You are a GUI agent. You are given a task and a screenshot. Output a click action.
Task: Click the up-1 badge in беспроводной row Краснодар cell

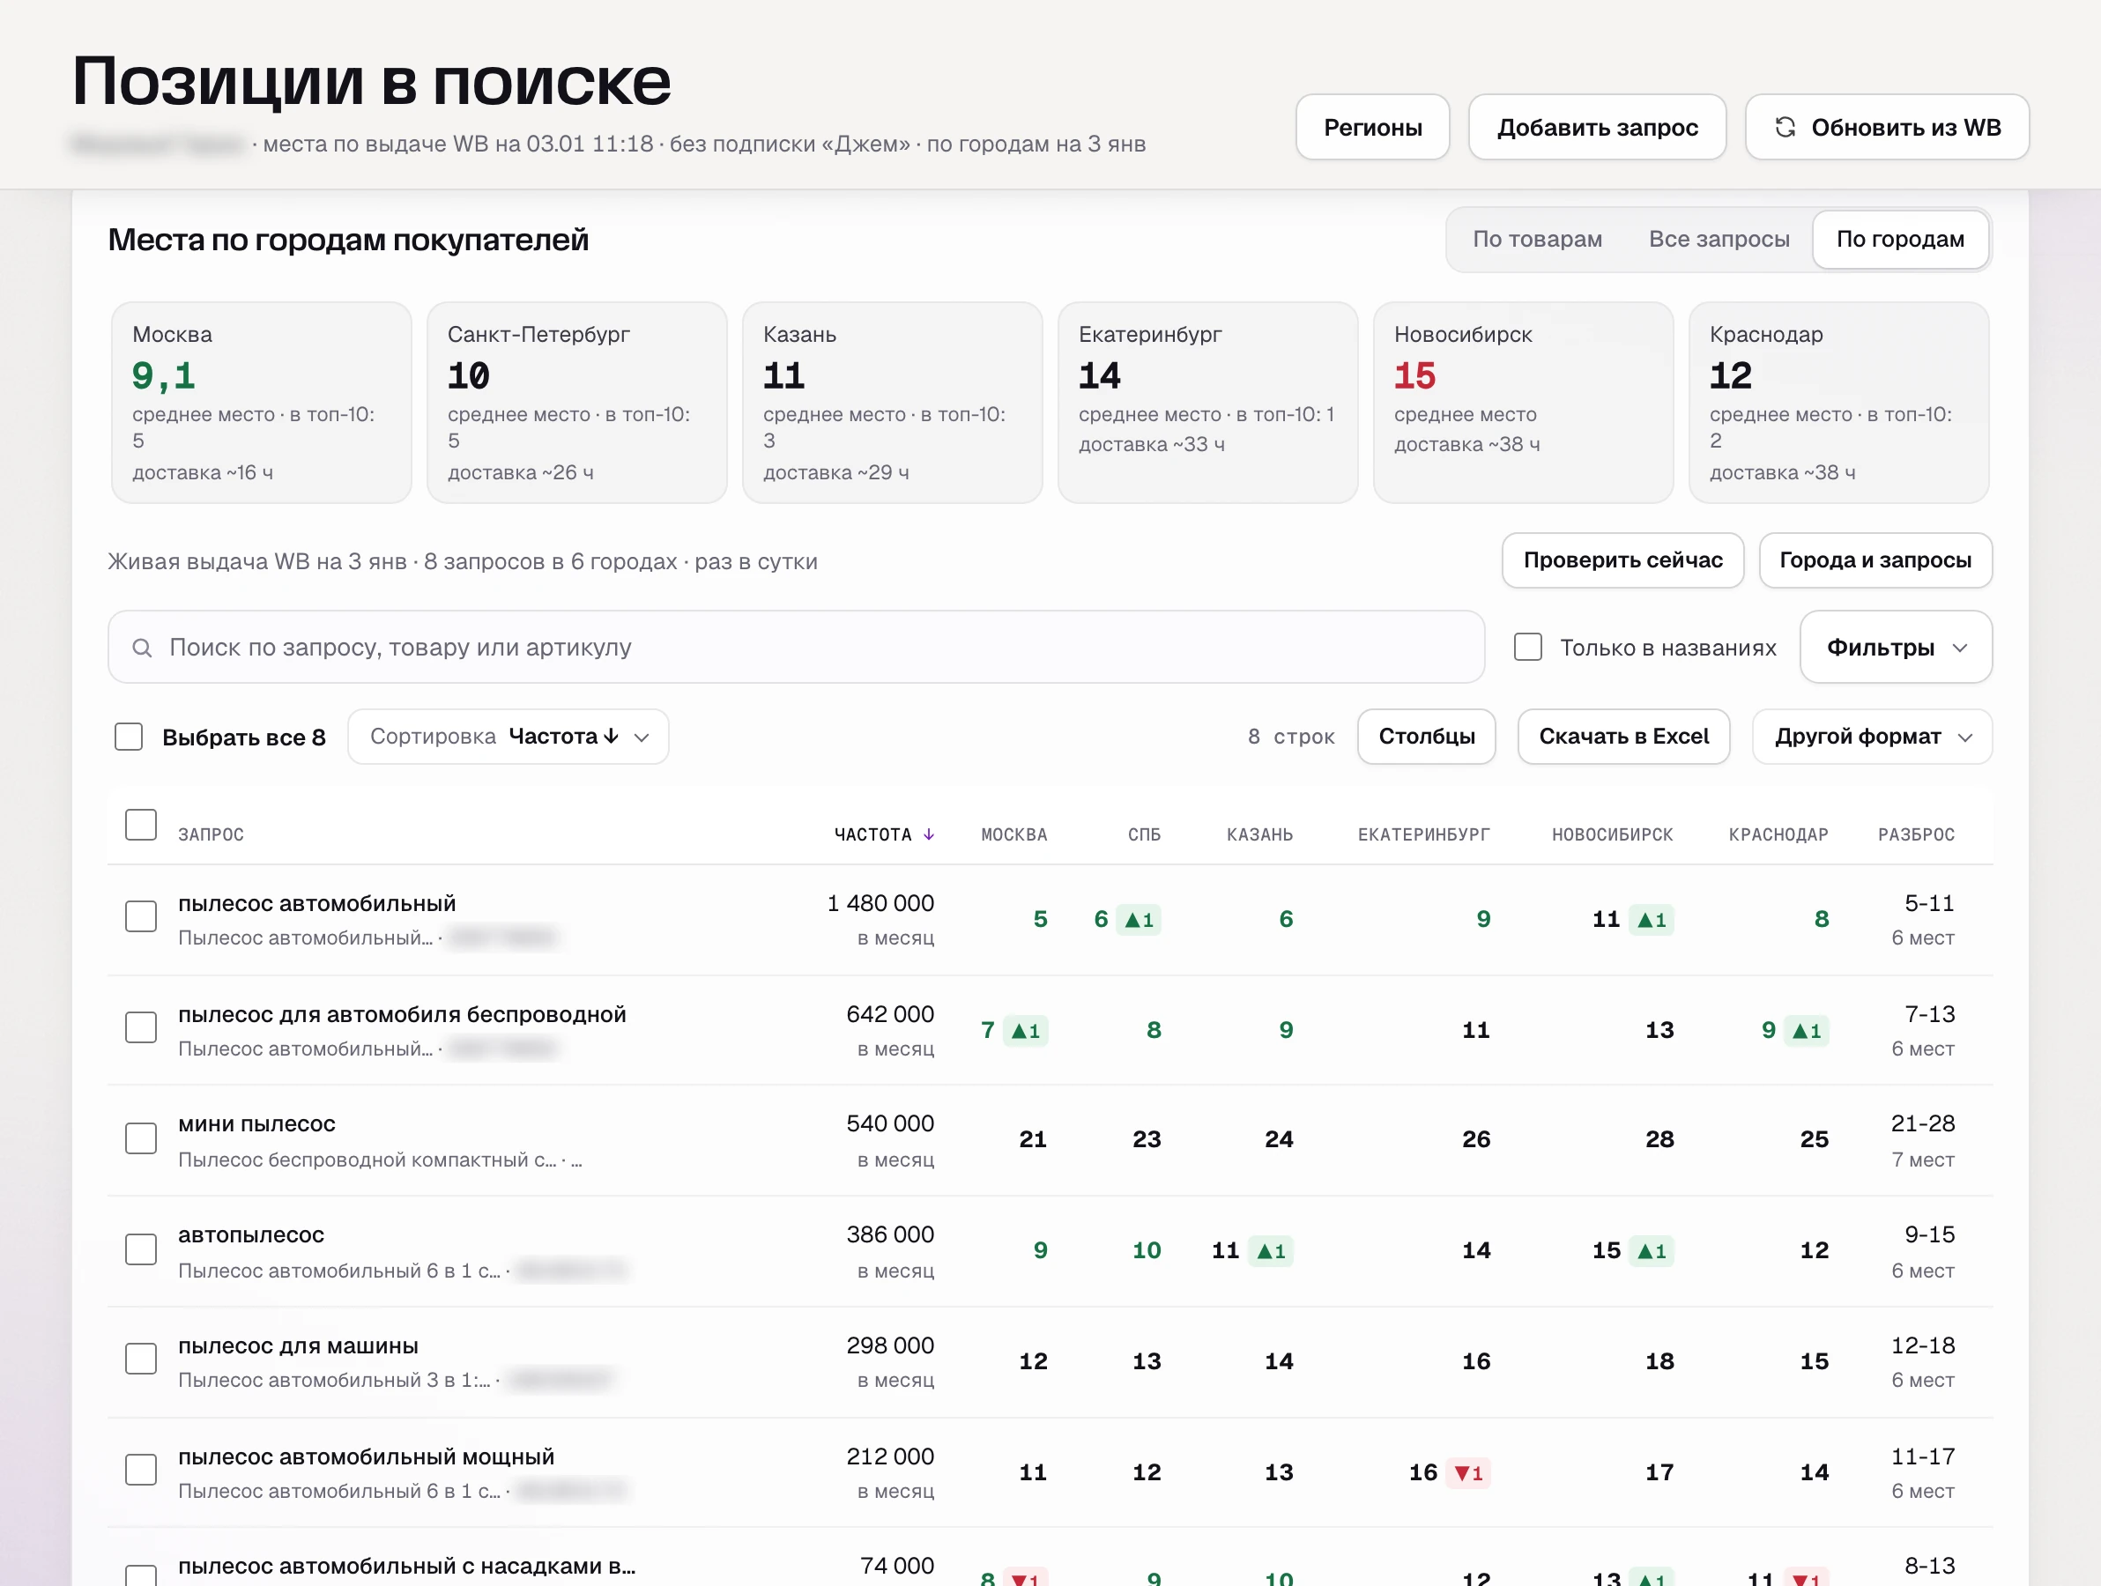click(1806, 1030)
